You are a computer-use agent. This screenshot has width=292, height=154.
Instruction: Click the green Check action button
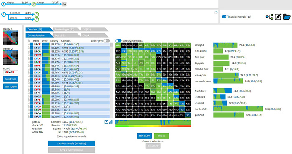(x=161, y=136)
